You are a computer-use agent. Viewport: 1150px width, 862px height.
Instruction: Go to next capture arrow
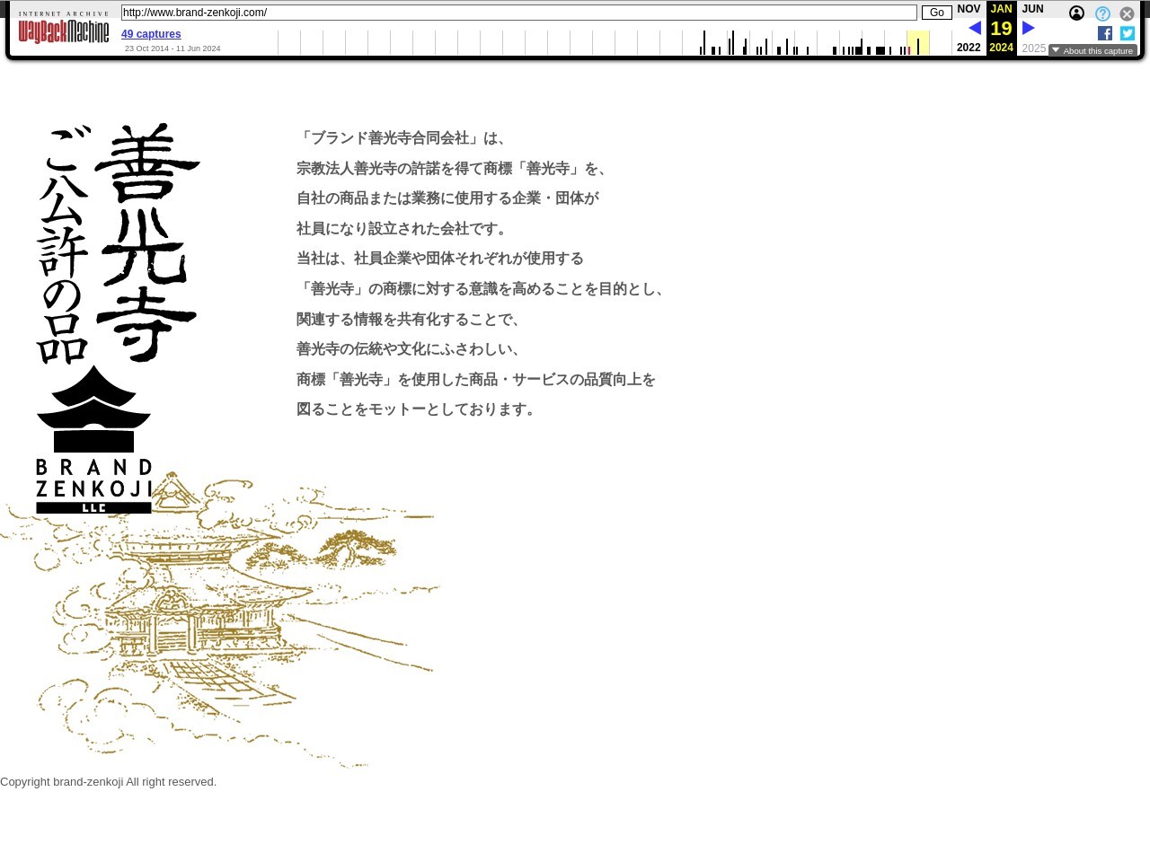click(1029, 28)
